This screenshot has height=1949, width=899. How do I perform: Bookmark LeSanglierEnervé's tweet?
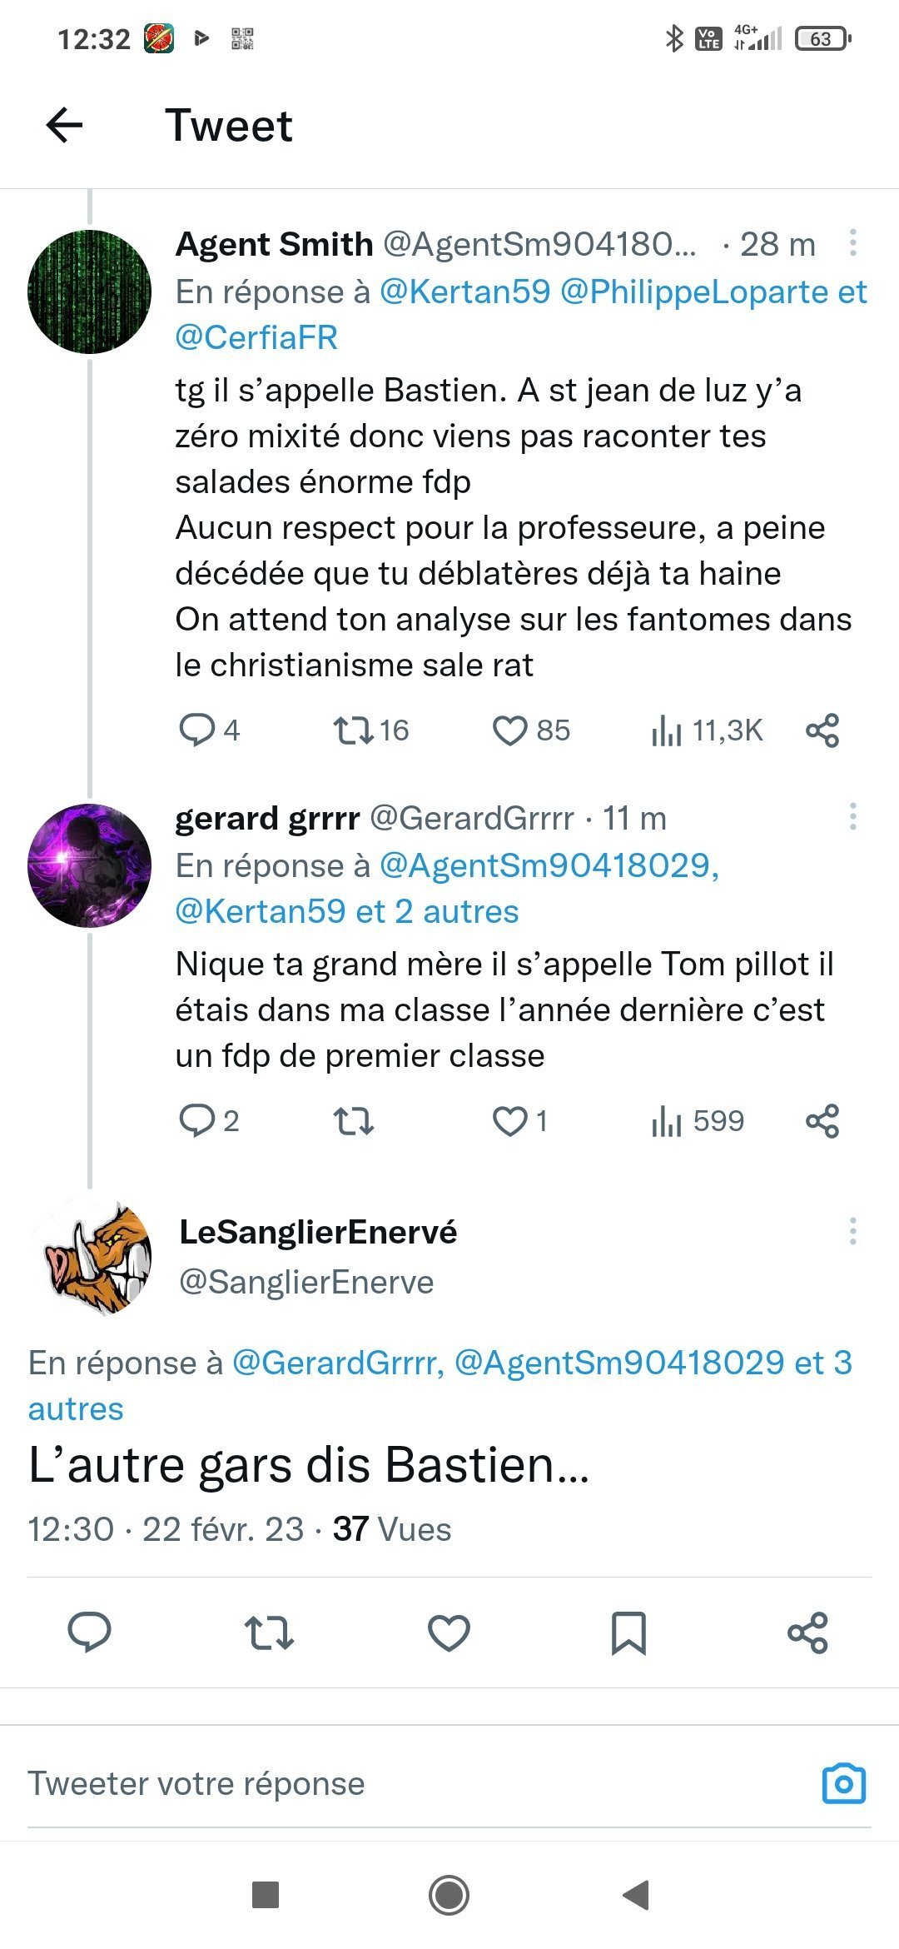pyautogui.click(x=628, y=1632)
